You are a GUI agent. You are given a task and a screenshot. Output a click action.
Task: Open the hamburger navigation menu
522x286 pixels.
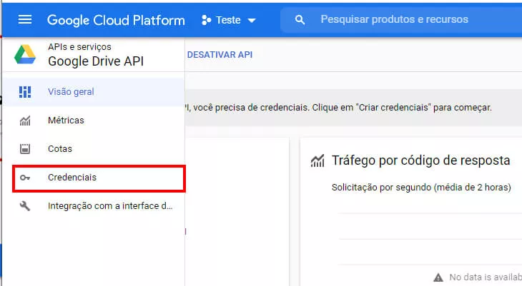click(x=25, y=19)
